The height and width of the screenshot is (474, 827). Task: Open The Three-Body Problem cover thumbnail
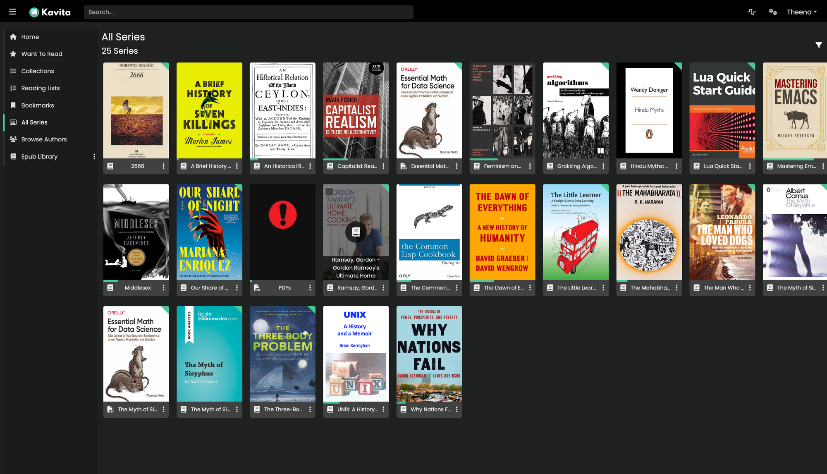pos(282,354)
